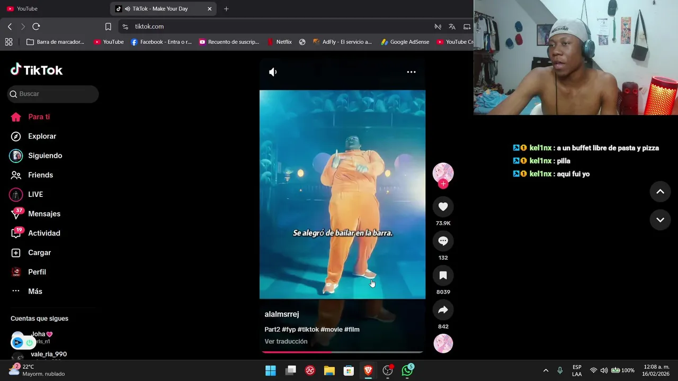
Task: Open a new browser tab
Action: 226,8
